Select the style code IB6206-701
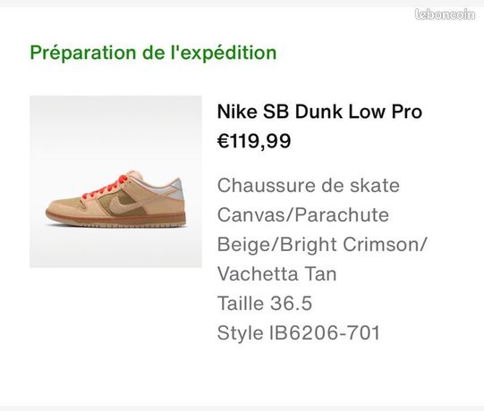The width and height of the screenshot is (484, 411). pos(325,333)
